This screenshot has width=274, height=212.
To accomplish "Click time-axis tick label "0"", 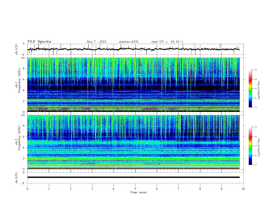I will tap(27, 189).
